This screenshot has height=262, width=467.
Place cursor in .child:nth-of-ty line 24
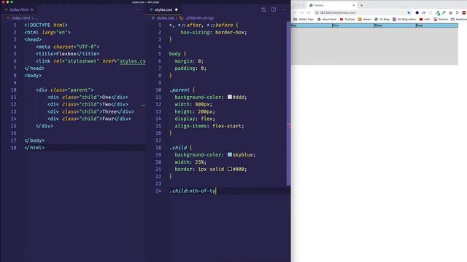(193, 191)
